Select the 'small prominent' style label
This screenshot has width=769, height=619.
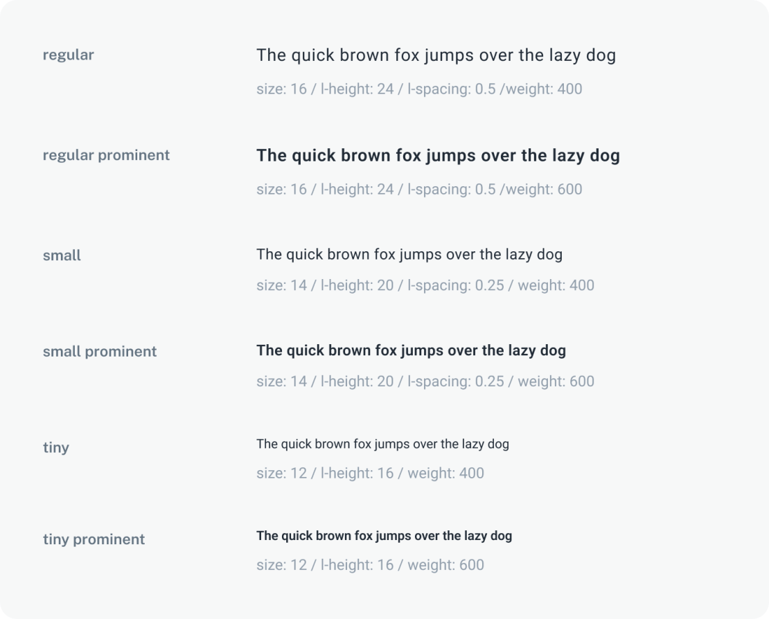coord(100,352)
